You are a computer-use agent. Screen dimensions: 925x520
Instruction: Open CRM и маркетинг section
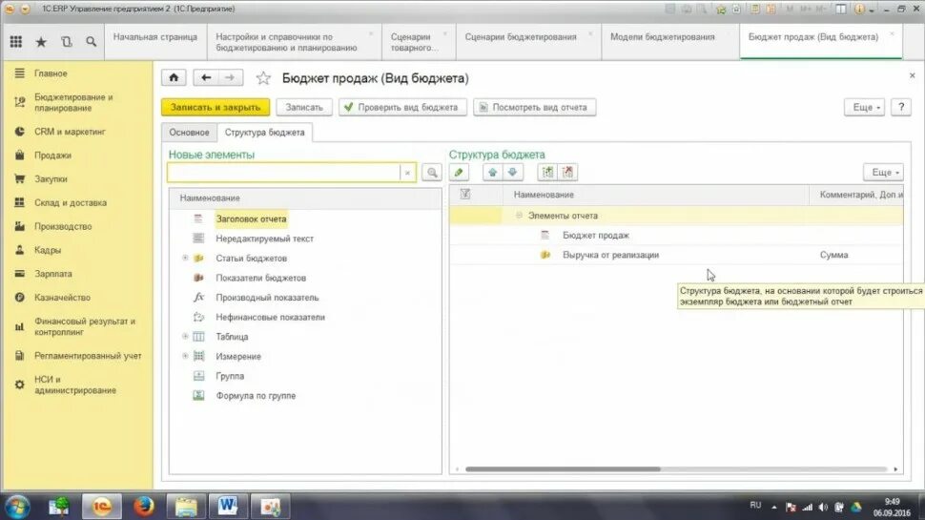(x=70, y=132)
